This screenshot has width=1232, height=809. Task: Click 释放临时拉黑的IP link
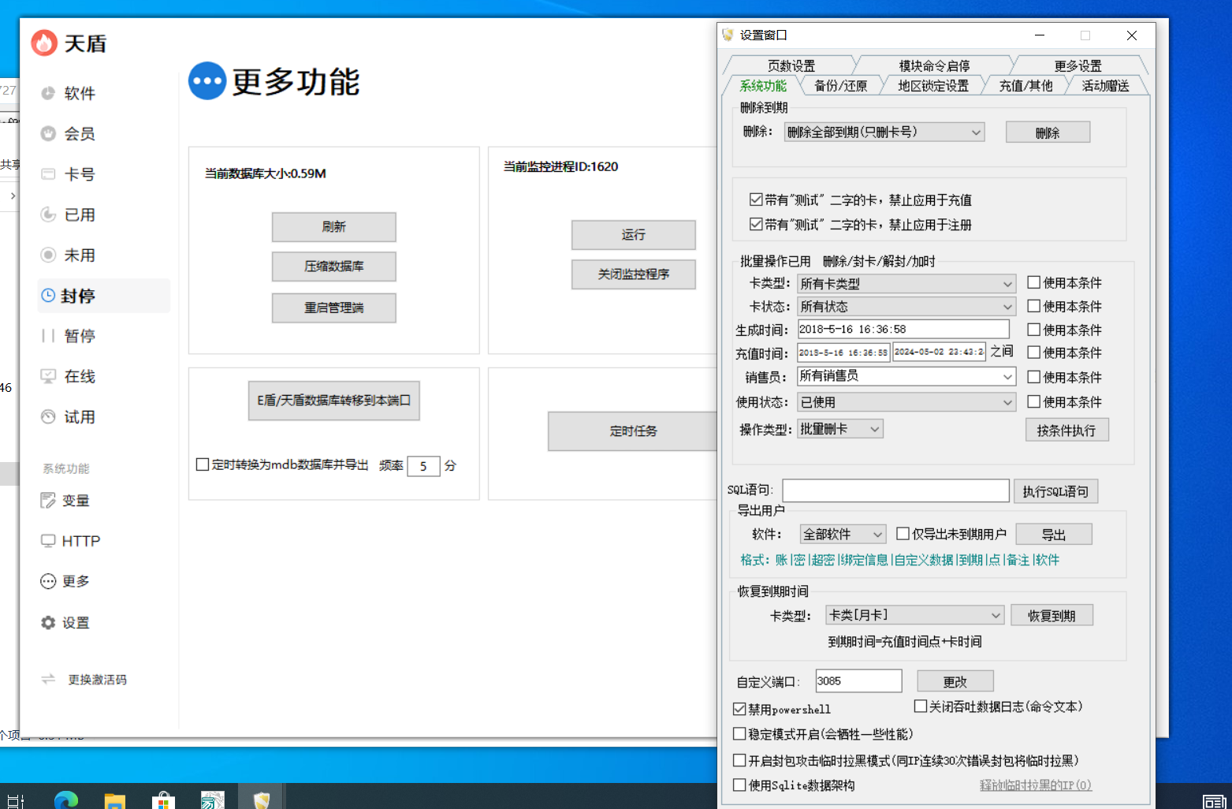click(x=1036, y=785)
